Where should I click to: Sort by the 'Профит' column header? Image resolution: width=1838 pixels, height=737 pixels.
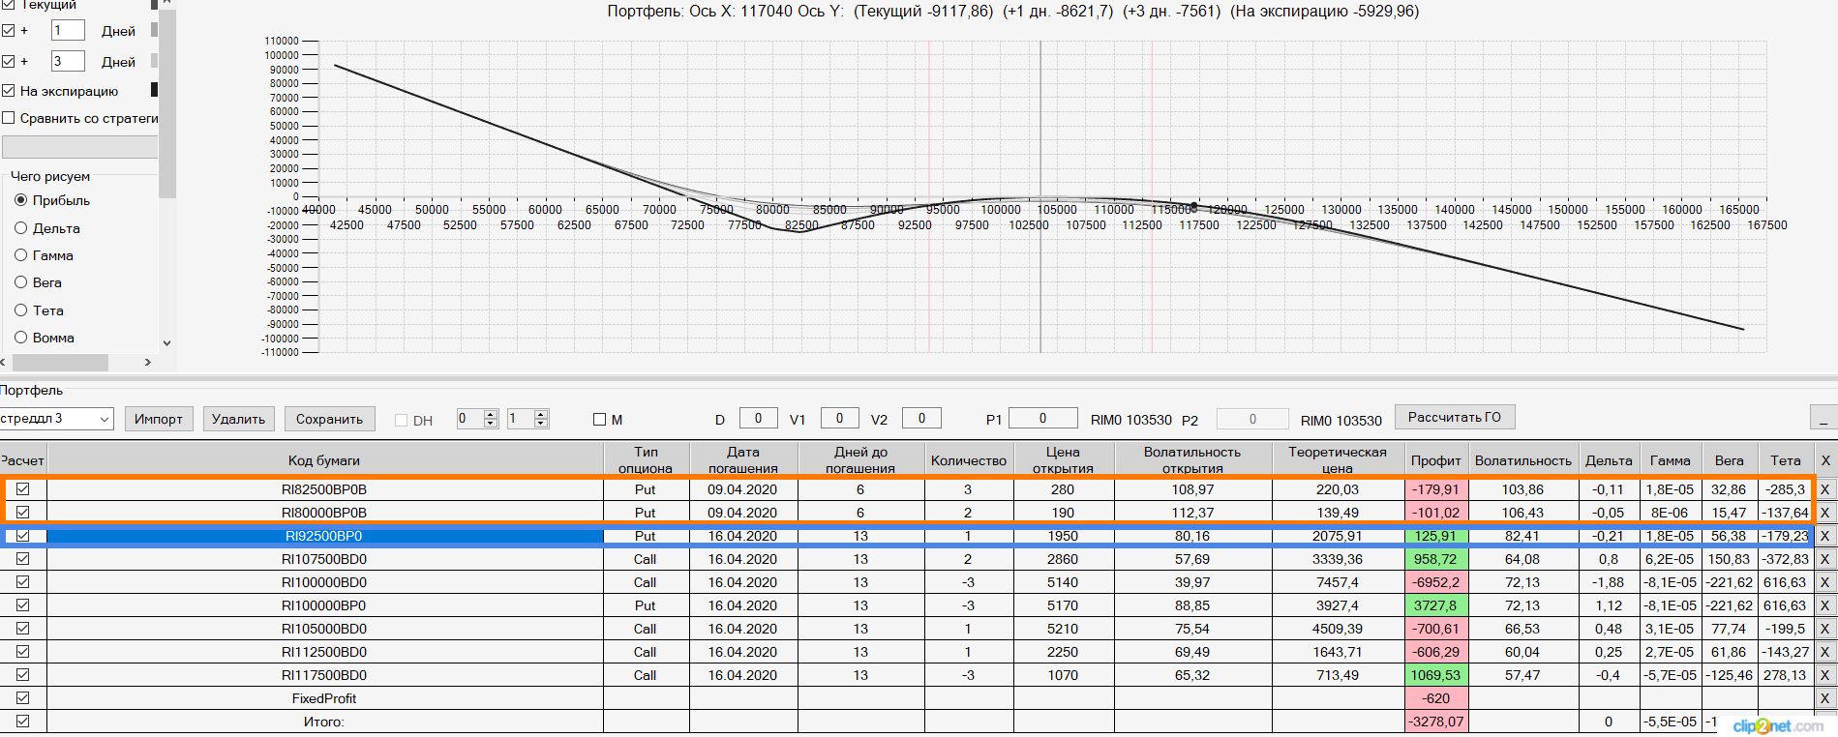(x=1435, y=460)
